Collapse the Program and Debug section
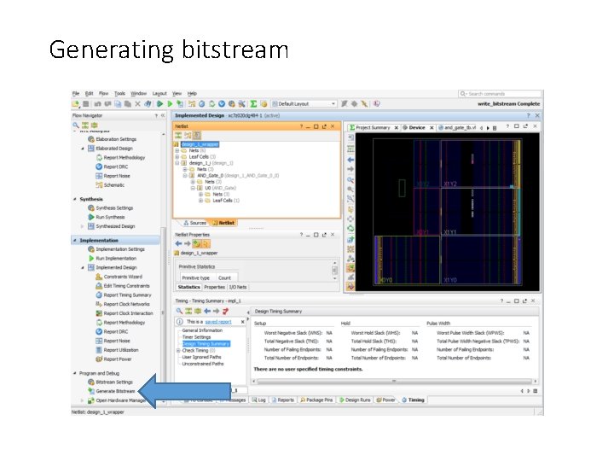The height and width of the screenshot is (461, 614). tap(75, 373)
